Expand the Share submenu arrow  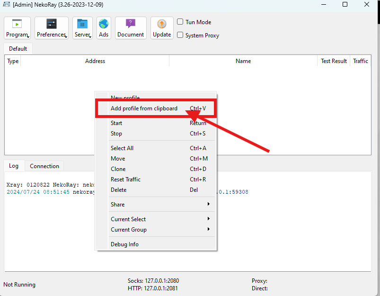pos(208,204)
